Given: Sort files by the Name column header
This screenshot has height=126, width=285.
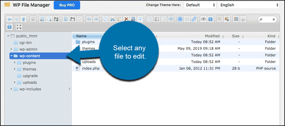Looking at the screenshot, I should click(81, 36).
